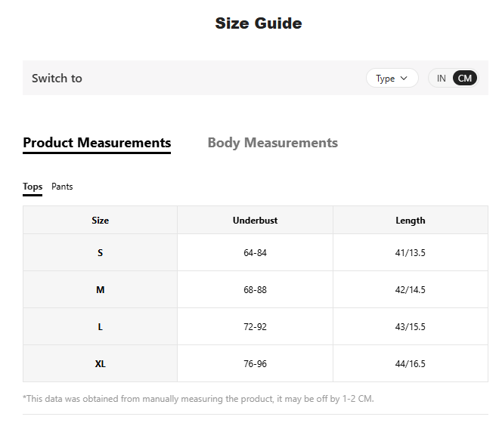This screenshot has width=499, height=423.
Task: Click the Length column header
Action: pyautogui.click(x=410, y=221)
